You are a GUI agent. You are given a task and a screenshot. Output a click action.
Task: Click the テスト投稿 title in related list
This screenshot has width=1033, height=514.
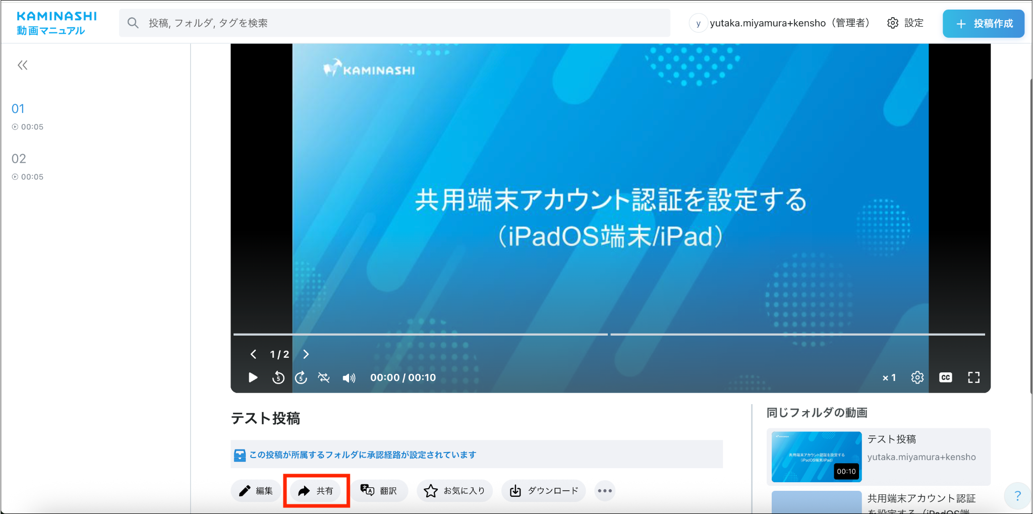click(892, 439)
